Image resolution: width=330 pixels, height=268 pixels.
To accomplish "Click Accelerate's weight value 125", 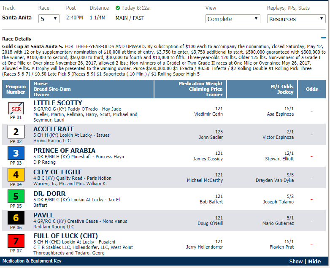I will (219, 132).
